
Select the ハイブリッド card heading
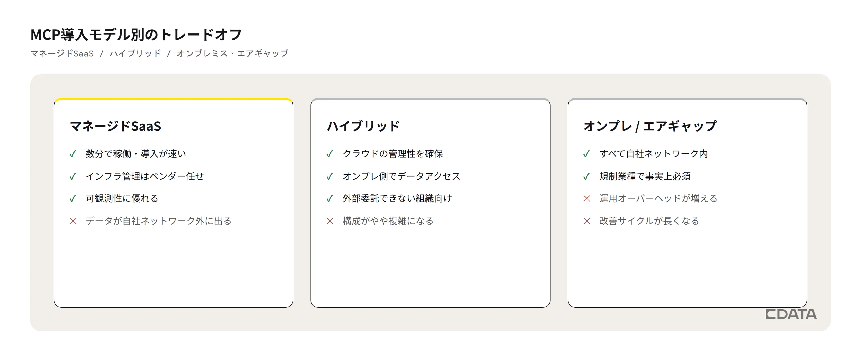click(363, 126)
